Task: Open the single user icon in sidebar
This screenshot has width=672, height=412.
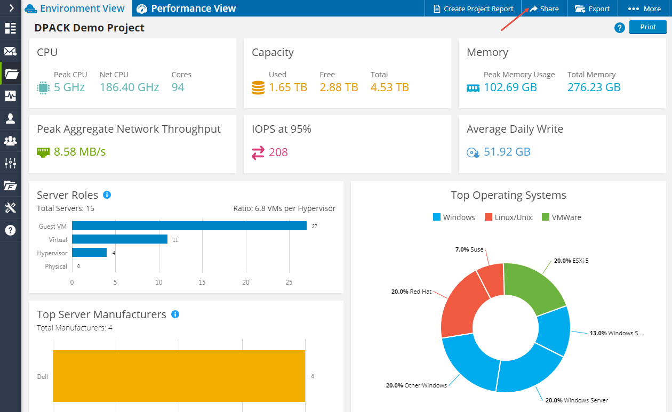Action: [x=11, y=118]
